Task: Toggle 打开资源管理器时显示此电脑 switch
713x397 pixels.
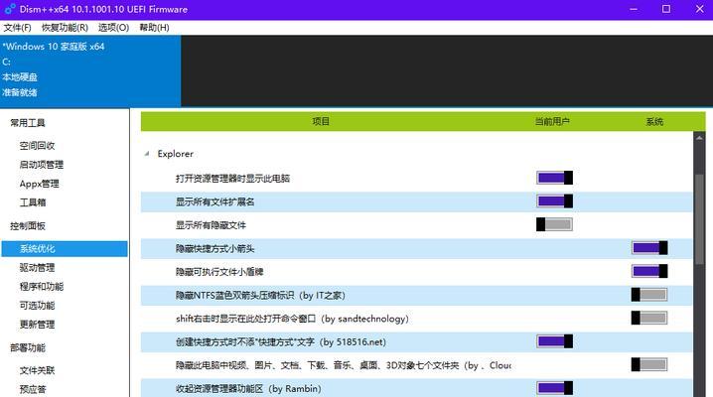Action: coord(554,178)
